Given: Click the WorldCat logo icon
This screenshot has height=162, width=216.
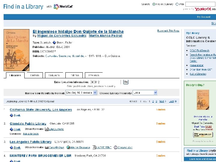Looking at the screenshot, I should pos(56,7).
